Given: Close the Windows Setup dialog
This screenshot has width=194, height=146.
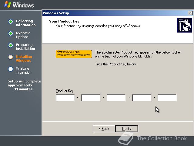Looking at the screenshot, I should point(190,13).
